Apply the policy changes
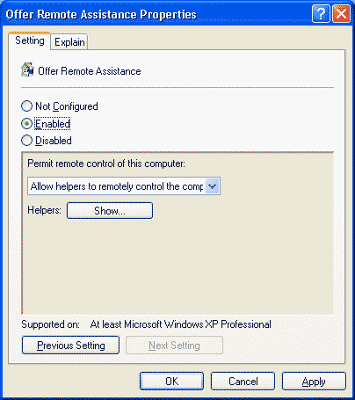The image size is (355, 400). tap(314, 382)
